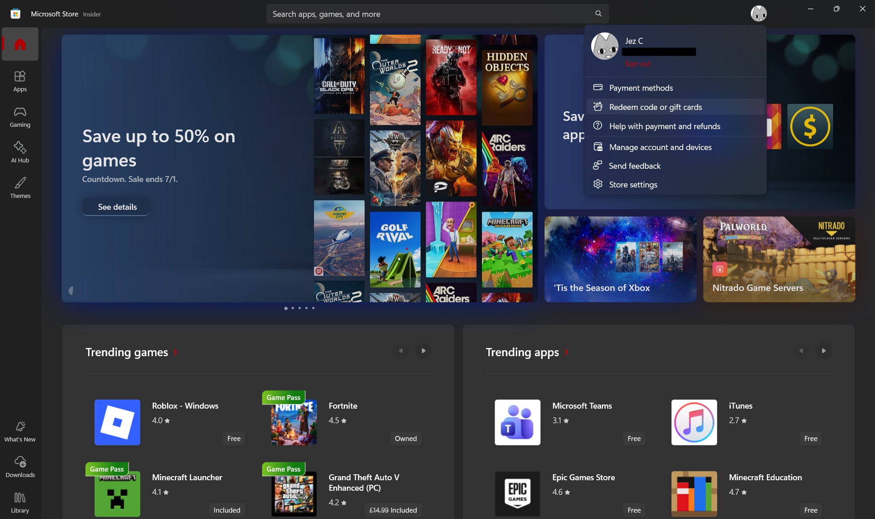Click the search magnifier icon
The height and width of the screenshot is (519, 875).
(x=598, y=14)
